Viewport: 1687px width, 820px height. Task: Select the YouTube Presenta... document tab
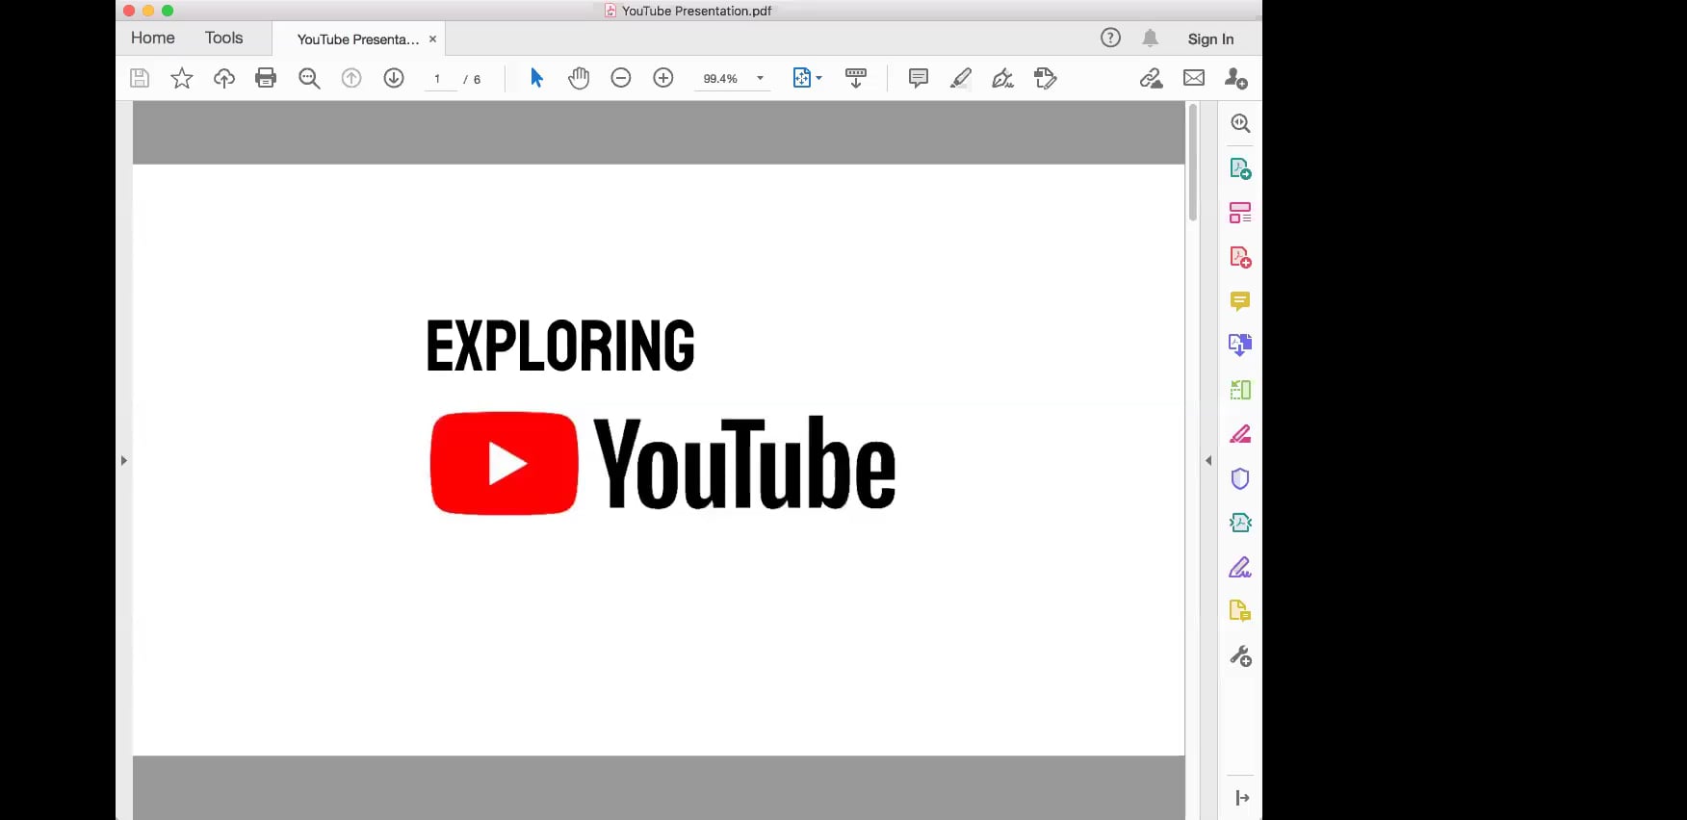point(358,39)
